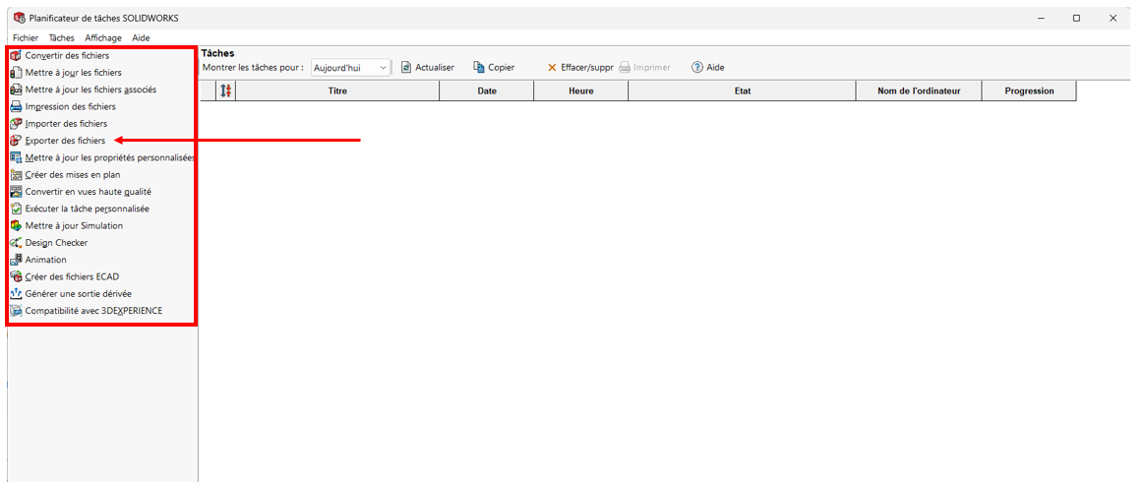Open the Fichier menu
This screenshot has height=482, width=1147.
(26, 37)
